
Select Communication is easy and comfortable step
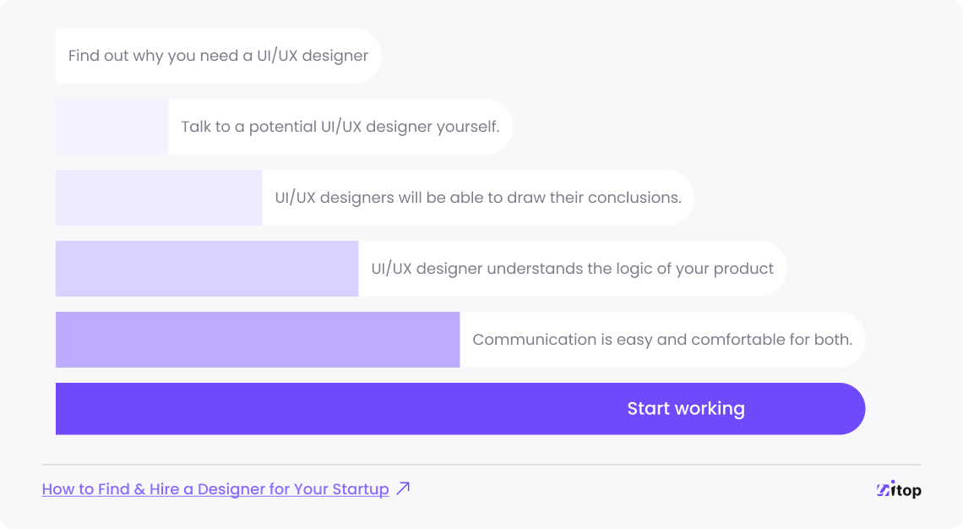[x=662, y=340]
